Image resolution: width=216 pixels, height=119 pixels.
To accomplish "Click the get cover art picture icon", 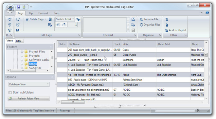I will pyautogui.click(x=133, y=19).
